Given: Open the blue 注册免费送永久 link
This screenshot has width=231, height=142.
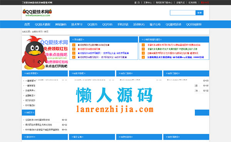Looking at the screenshot, I should tap(175, 57).
